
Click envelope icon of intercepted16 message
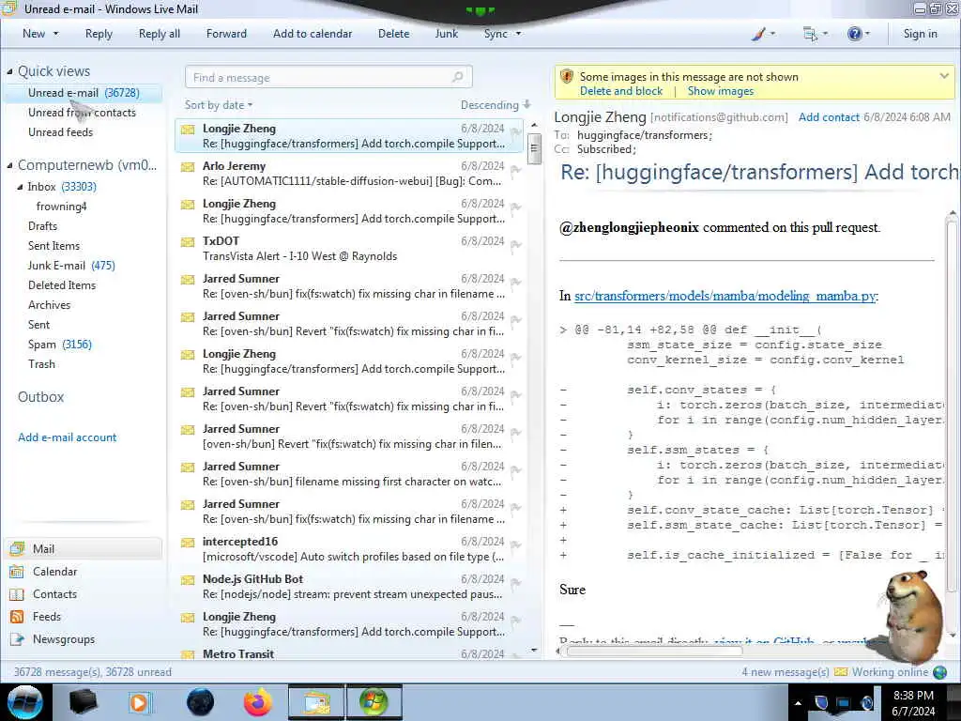188,543
